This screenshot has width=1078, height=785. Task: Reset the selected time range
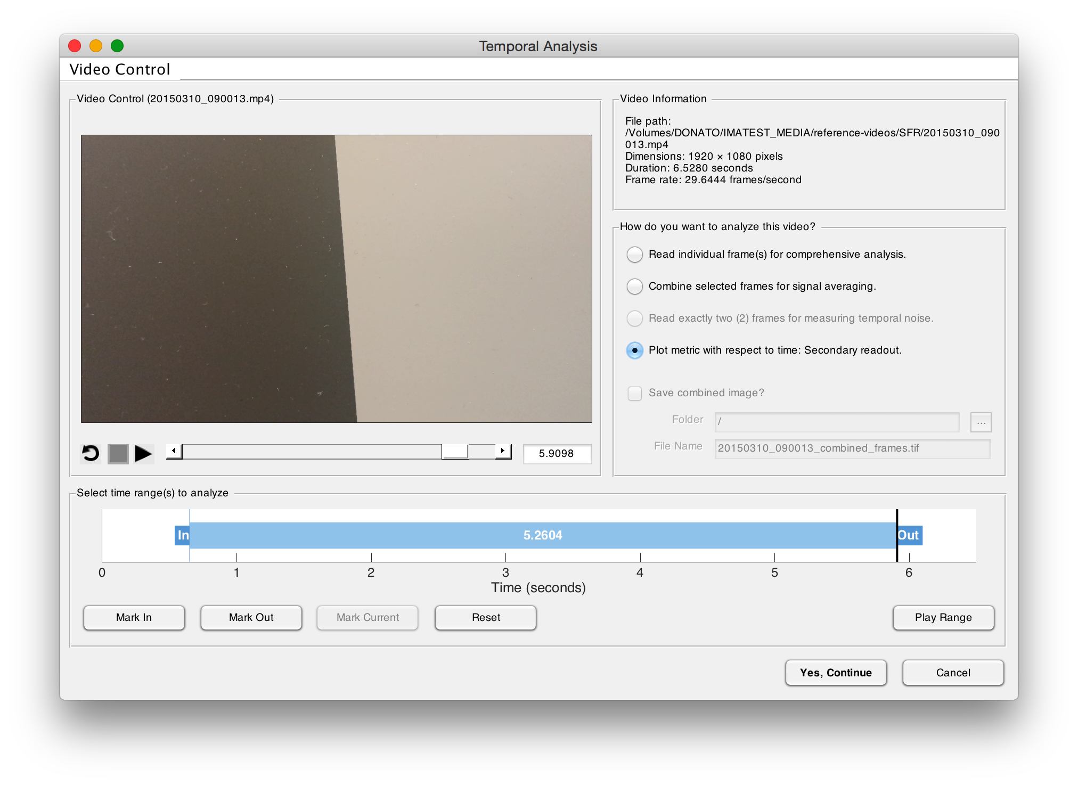486,618
